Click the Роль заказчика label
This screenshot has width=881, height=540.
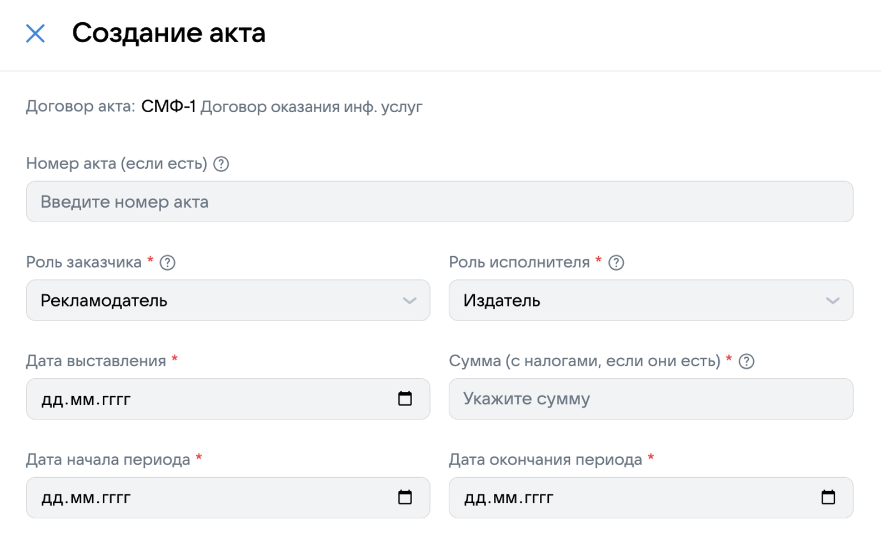pos(84,262)
